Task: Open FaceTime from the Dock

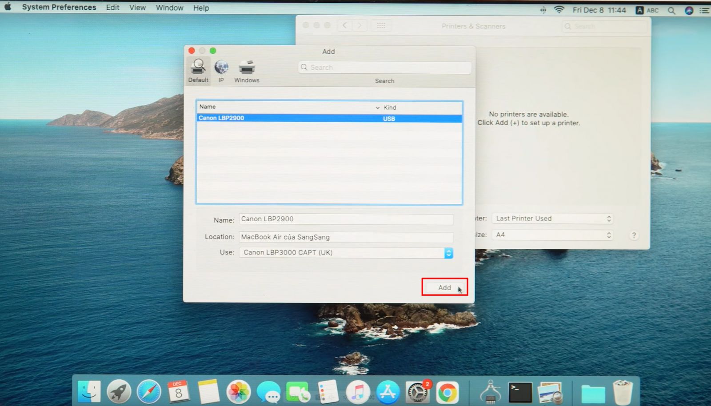Action: [298, 392]
